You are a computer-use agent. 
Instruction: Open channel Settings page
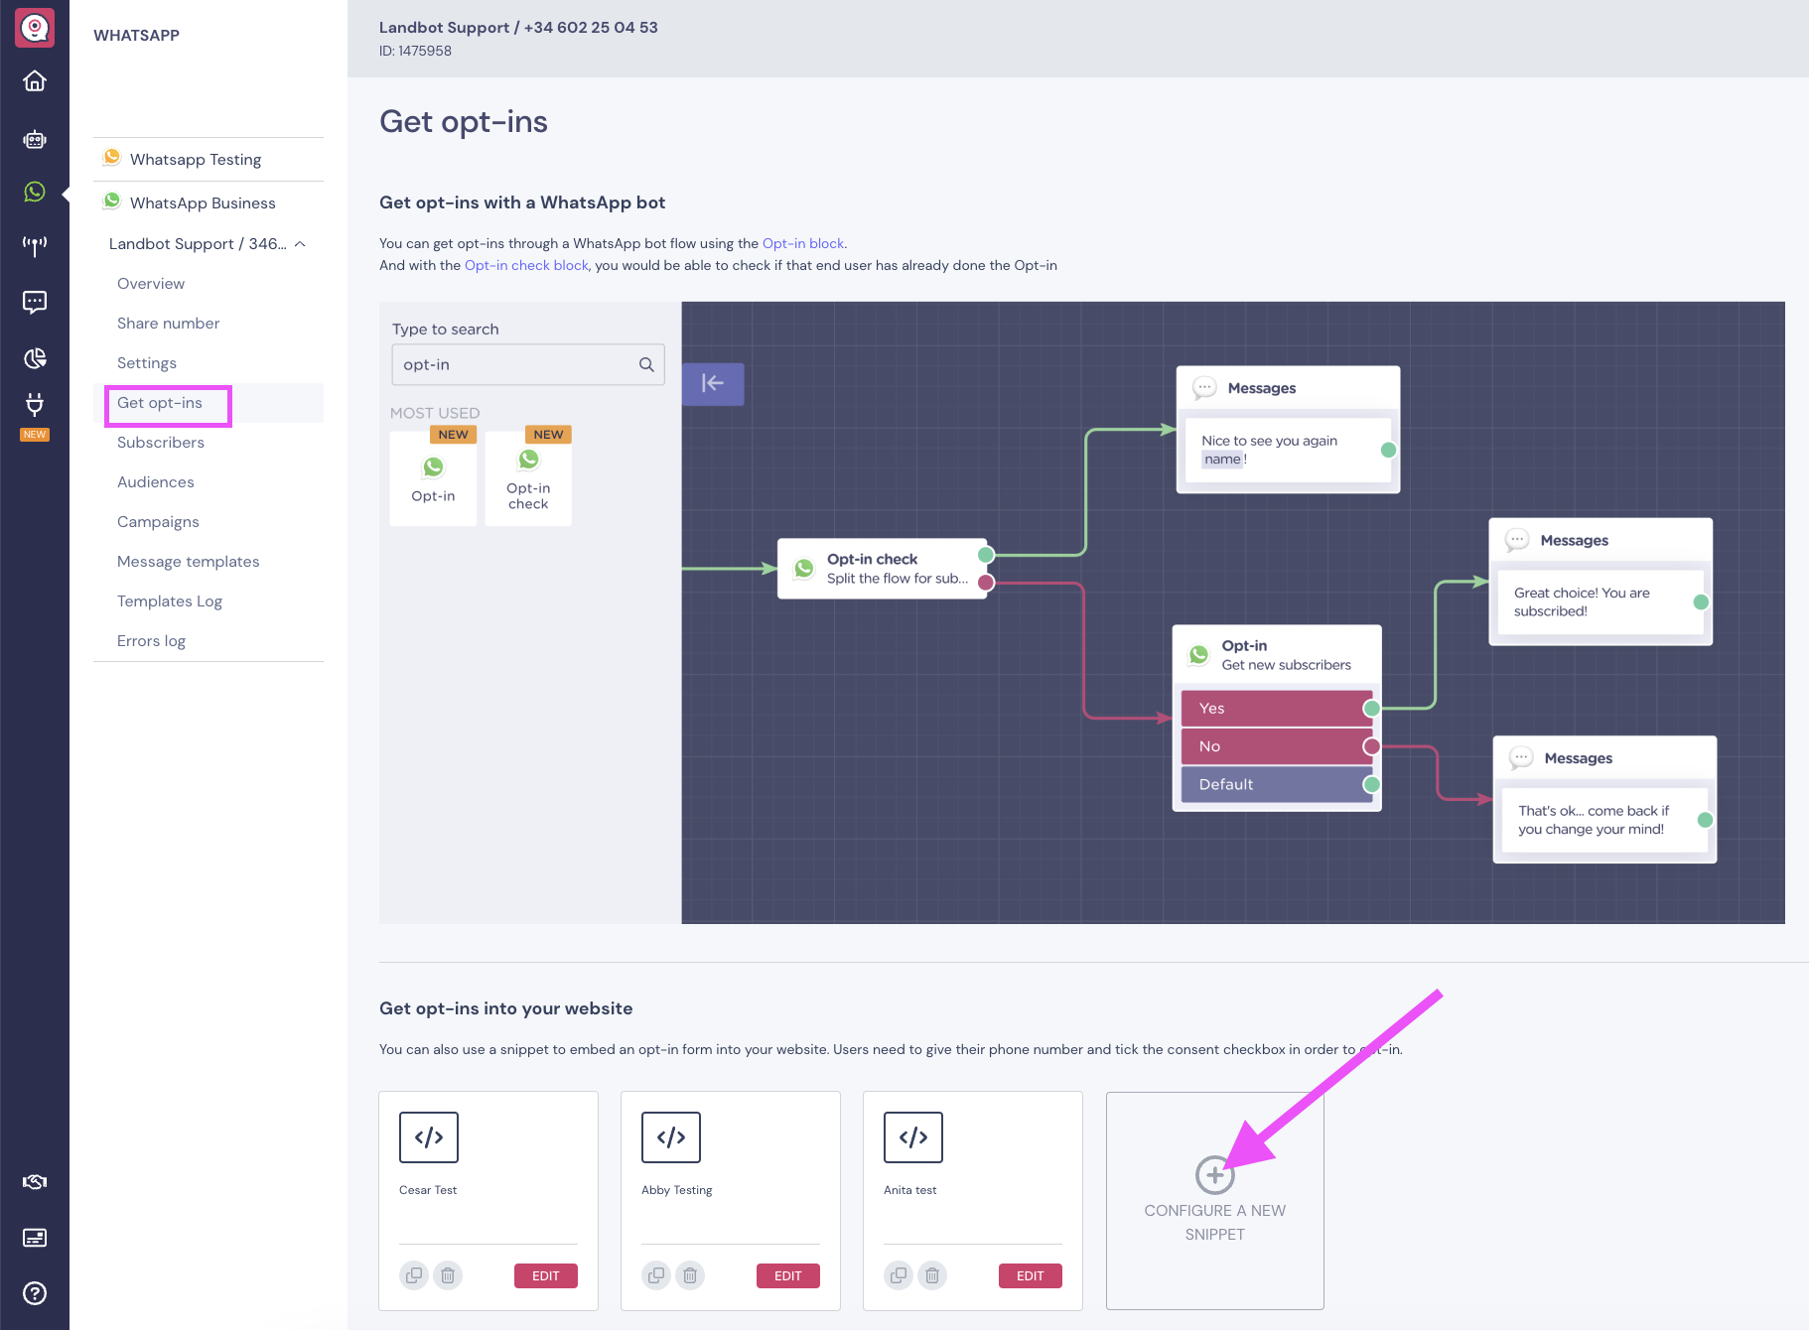pos(147,363)
